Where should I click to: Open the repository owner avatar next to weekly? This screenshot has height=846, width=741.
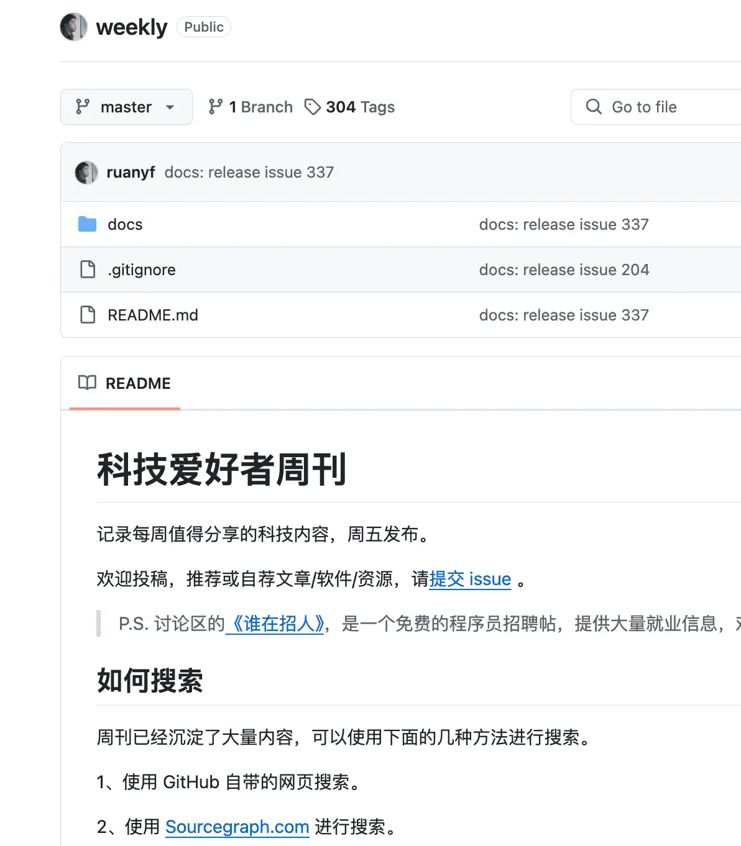click(73, 27)
